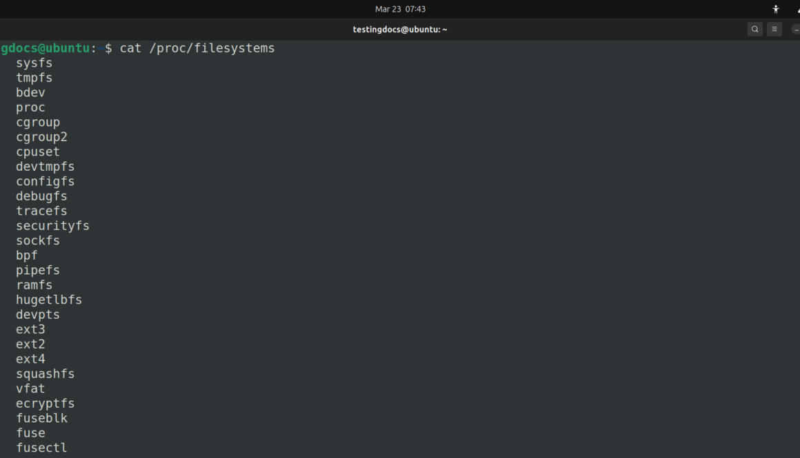Select the proc line
The image size is (800, 458).
(x=30, y=107)
